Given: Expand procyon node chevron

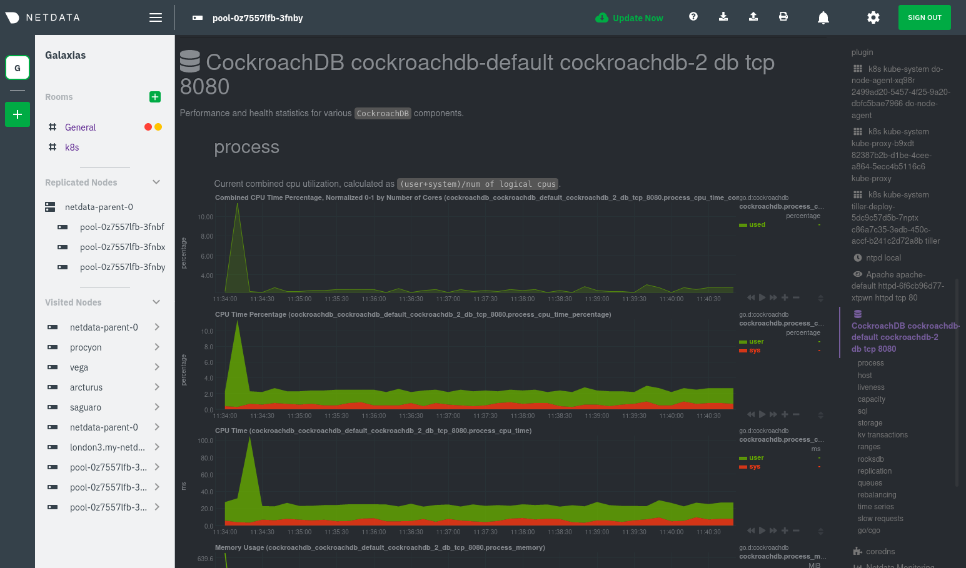Looking at the screenshot, I should [157, 347].
